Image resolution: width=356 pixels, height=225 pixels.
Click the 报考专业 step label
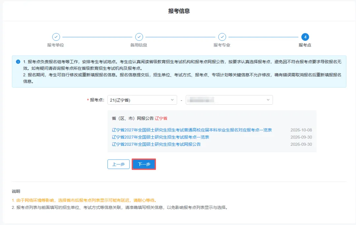click(x=222, y=45)
